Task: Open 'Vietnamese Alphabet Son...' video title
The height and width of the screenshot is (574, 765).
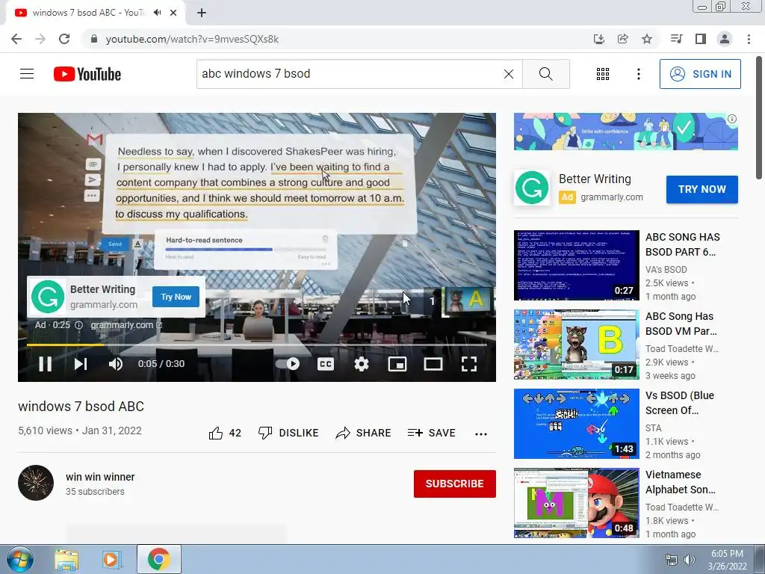Action: click(x=680, y=482)
